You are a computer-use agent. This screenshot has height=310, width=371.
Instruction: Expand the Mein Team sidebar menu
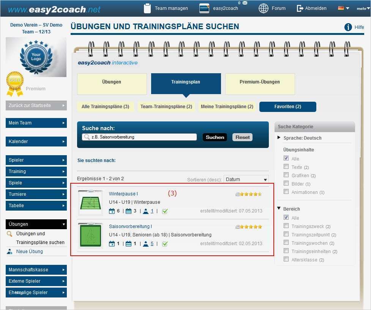point(36,123)
